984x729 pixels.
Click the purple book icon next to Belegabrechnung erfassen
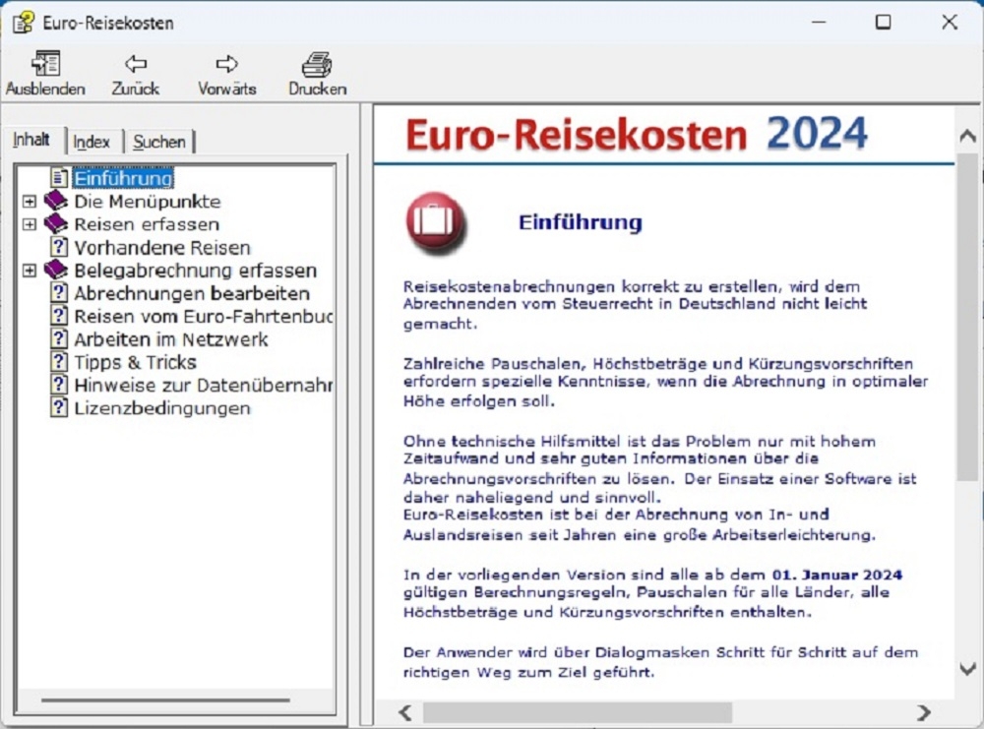[x=56, y=271]
